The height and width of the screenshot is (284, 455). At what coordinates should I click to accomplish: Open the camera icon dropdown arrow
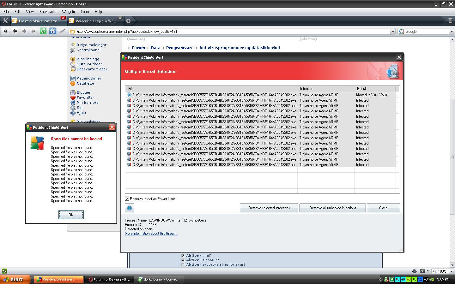click(x=428, y=271)
